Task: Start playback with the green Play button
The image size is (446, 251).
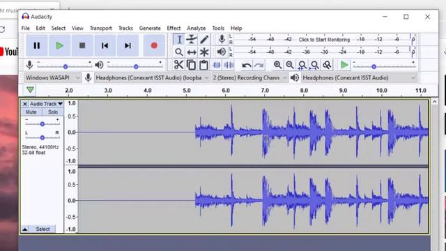Action: [x=59, y=45]
